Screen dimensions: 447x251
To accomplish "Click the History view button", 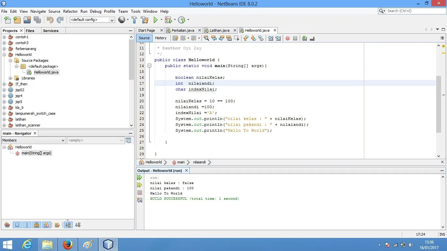I will (161, 38).
